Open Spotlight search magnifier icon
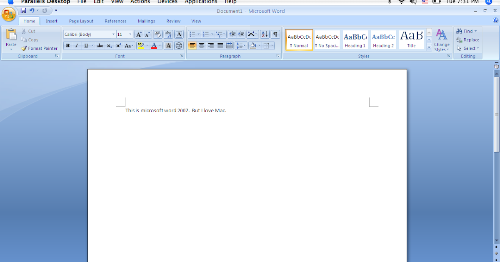This screenshot has height=262, width=500. click(488, 2)
